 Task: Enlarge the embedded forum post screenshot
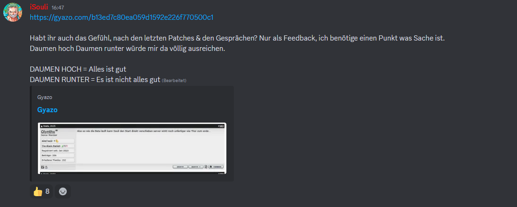(x=132, y=148)
